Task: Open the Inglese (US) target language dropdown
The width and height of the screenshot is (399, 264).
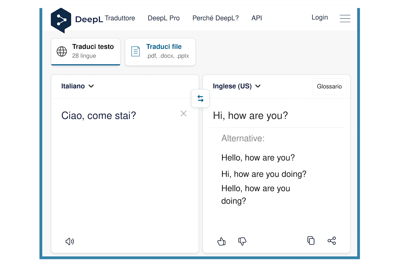Action: [236, 86]
